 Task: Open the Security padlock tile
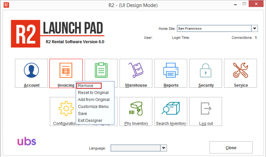(x=205, y=73)
